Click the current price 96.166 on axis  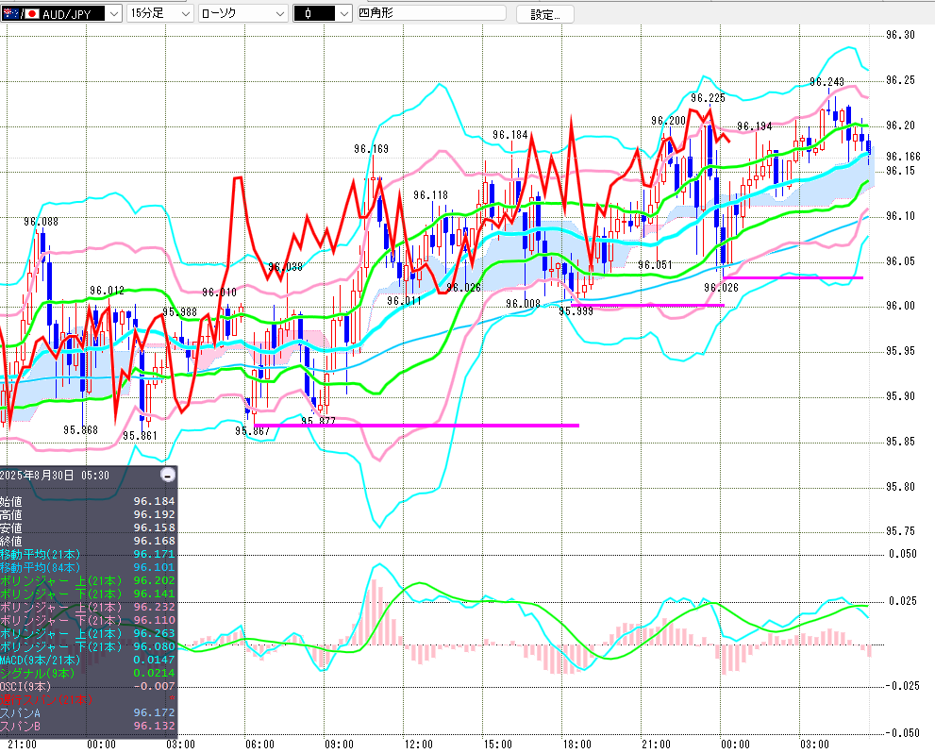click(x=903, y=157)
